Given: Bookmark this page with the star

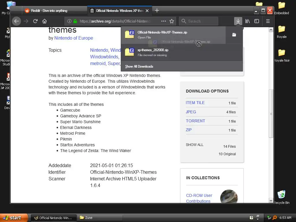Looking at the screenshot, I should [x=172, y=21].
